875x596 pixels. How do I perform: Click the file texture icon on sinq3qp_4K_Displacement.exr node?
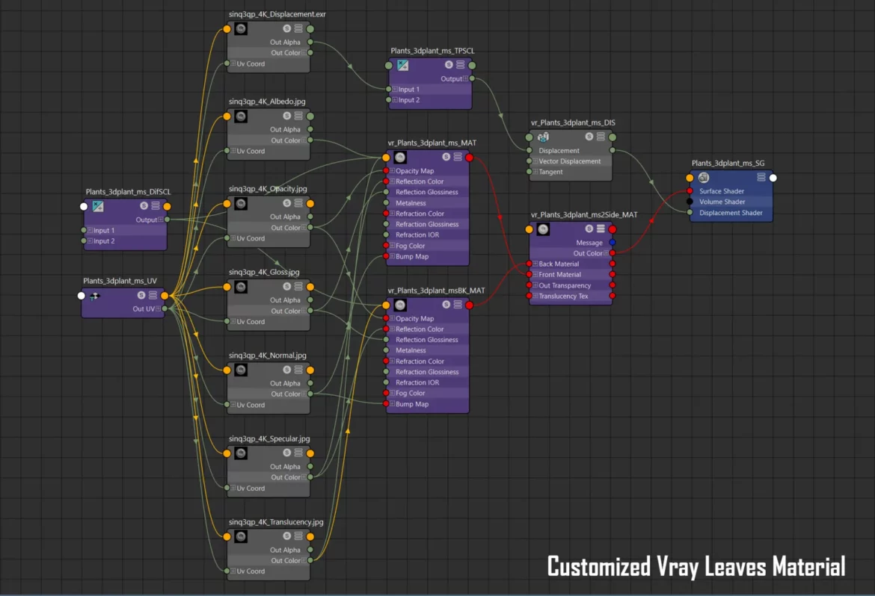point(241,29)
